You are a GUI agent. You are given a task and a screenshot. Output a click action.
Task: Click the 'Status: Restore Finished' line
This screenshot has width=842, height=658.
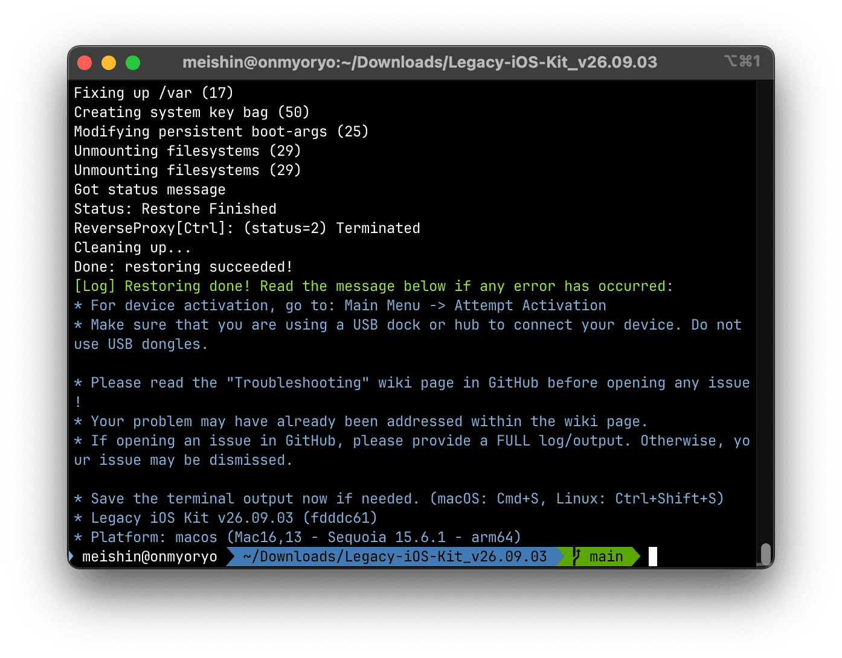[175, 209]
